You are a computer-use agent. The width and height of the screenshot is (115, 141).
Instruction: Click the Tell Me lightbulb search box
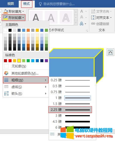coord(57,4)
